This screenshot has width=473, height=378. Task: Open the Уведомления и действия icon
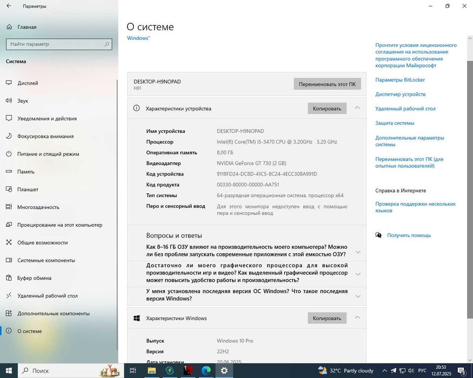click(9, 118)
